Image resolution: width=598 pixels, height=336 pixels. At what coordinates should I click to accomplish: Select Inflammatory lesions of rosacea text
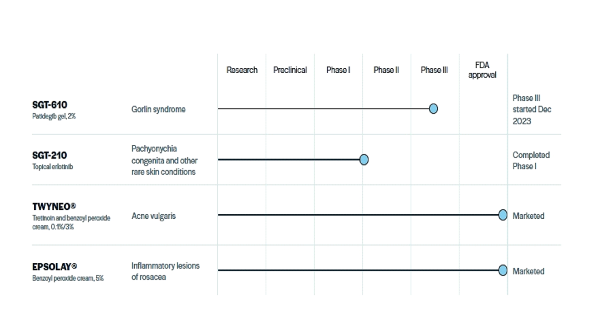click(165, 271)
